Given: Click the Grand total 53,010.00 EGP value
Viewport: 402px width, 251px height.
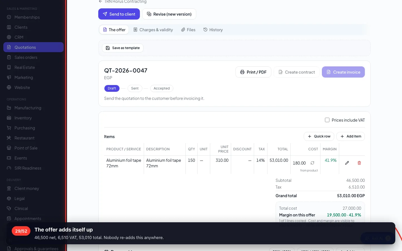Looking at the screenshot, I should click(351, 196).
